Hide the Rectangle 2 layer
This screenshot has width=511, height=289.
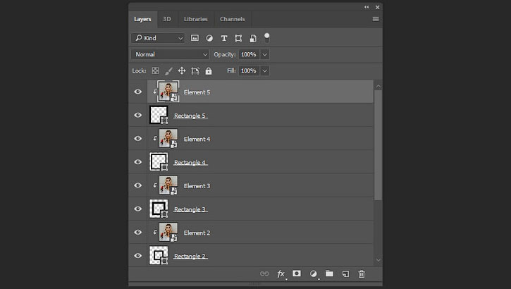tap(138, 256)
